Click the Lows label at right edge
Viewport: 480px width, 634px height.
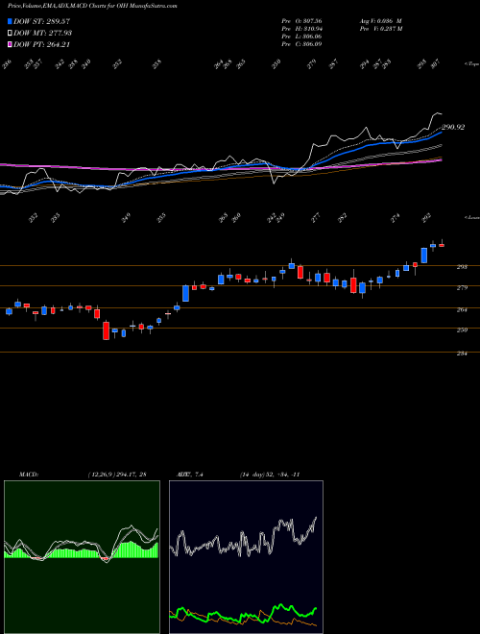pos(471,217)
